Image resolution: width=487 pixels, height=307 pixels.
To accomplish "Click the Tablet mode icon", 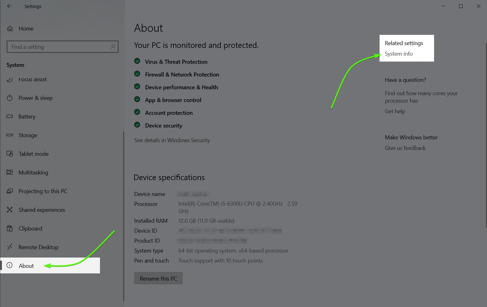I will 9,154.
